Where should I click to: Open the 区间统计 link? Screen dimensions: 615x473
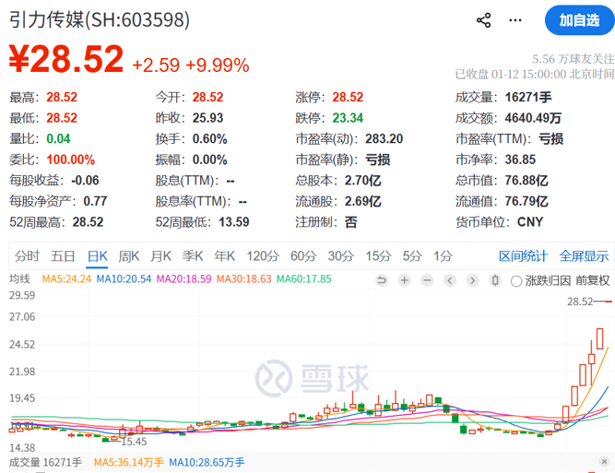click(x=523, y=256)
